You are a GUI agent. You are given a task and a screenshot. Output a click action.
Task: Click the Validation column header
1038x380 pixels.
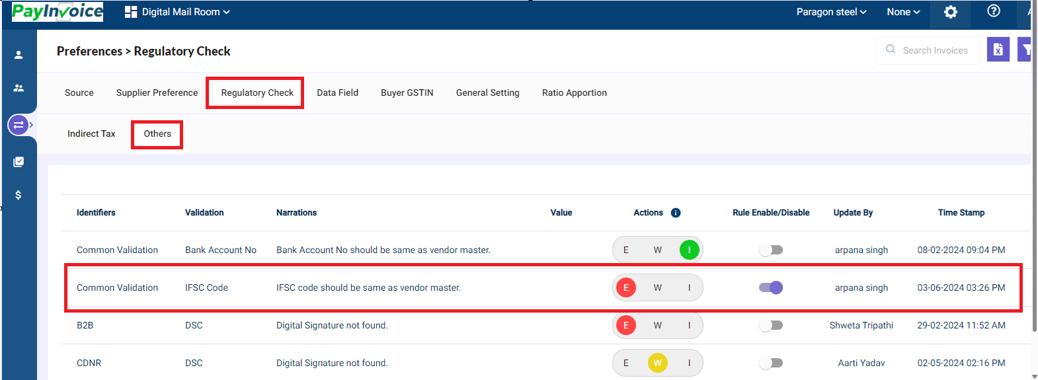click(x=204, y=213)
